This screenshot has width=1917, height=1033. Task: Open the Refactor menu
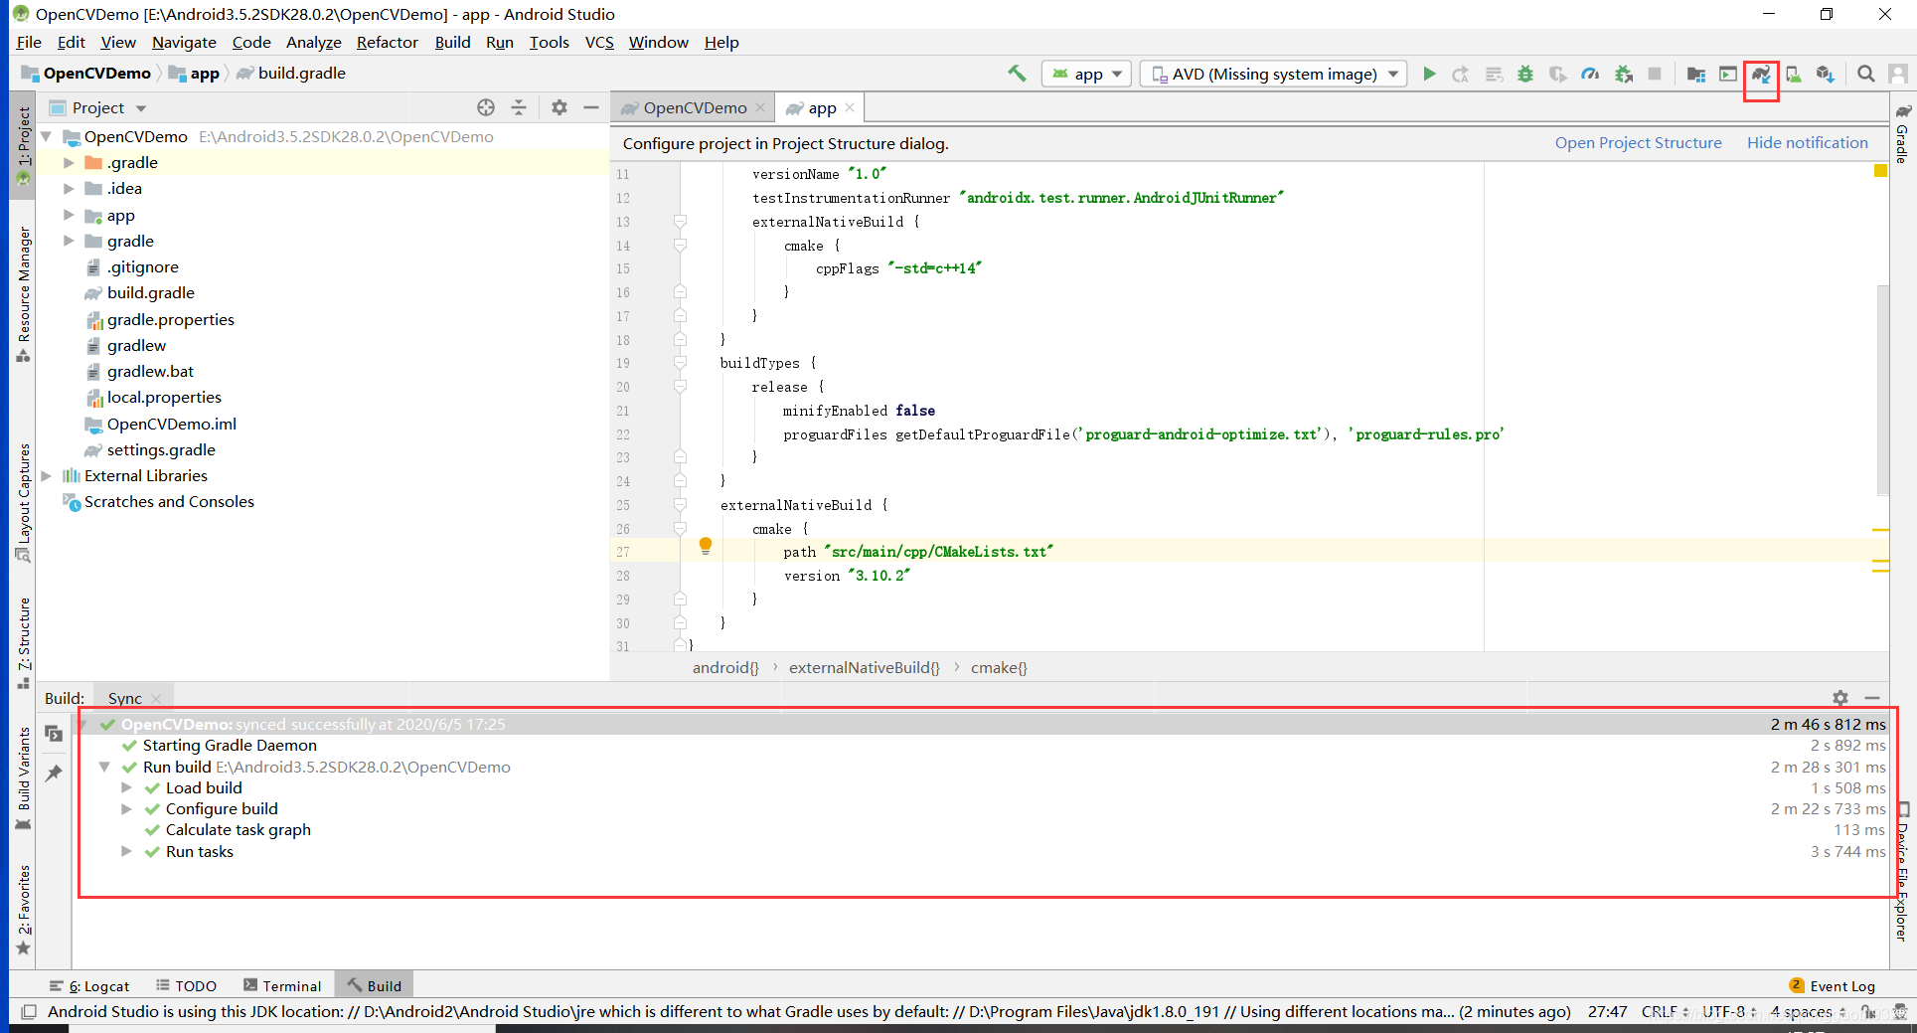(x=387, y=42)
